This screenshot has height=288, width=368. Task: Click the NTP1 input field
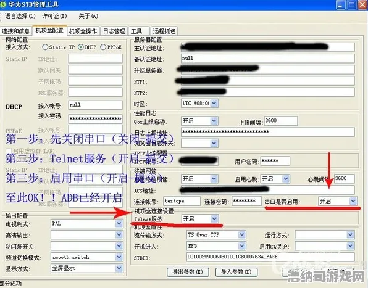click(x=268, y=81)
